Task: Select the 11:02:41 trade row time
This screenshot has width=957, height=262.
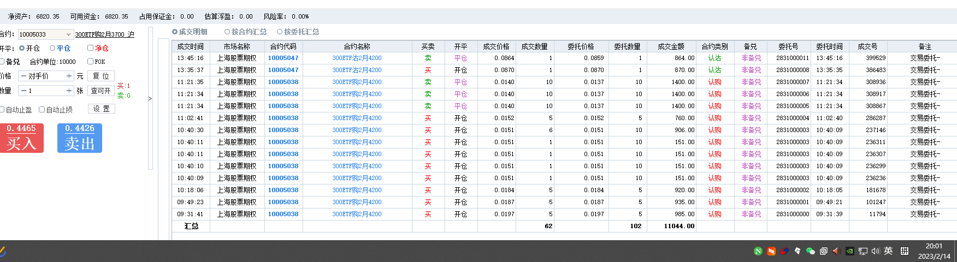Action: coord(191,118)
